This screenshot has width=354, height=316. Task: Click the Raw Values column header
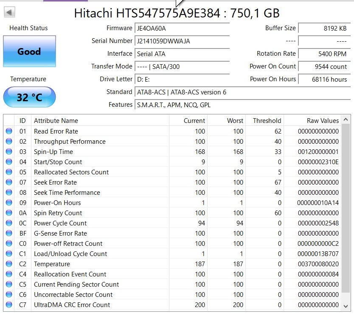click(313, 120)
